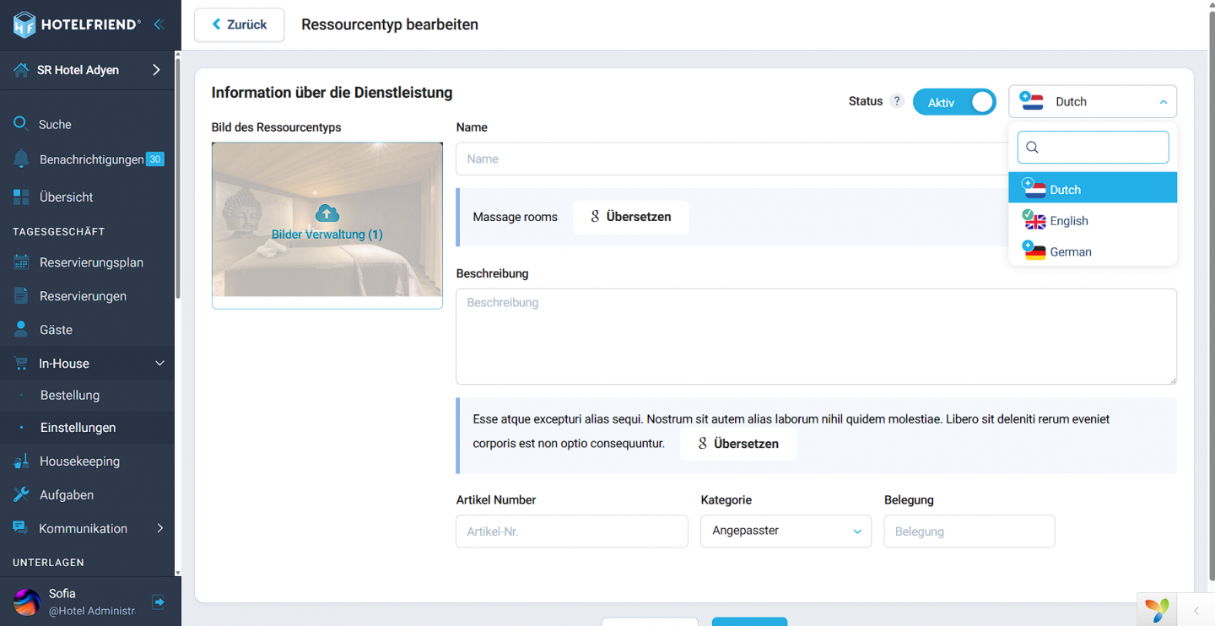Click the Yii debug toolbar logo

click(x=1158, y=609)
